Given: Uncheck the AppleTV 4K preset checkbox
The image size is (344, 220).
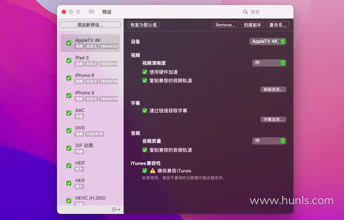Looking at the screenshot, I should (69, 43).
